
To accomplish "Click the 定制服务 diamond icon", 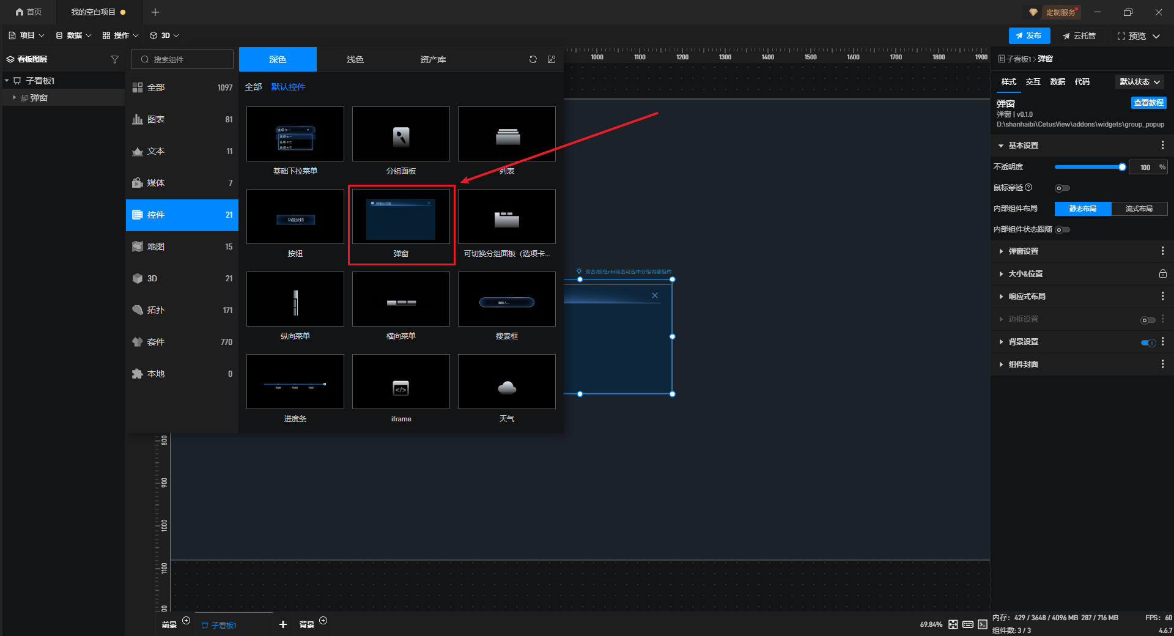I will (x=1033, y=12).
